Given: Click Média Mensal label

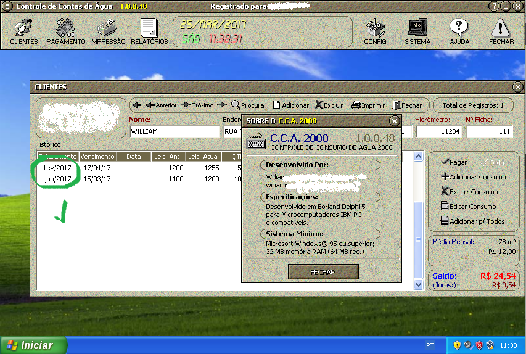Looking at the screenshot, I should (x=453, y=242).
